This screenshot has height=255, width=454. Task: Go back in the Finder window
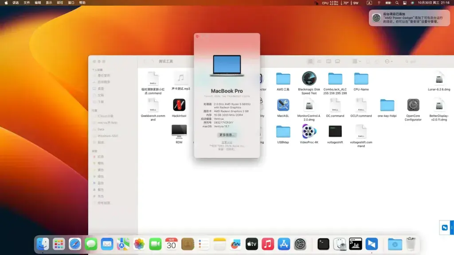pyautogui.click(x=145, y=61)
